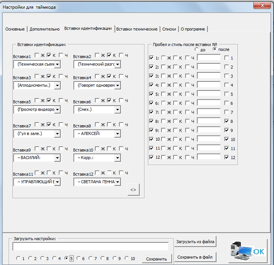Screen dimensions: 274x265
Task: Click the OK computer icon button
Action: (248, 251)
